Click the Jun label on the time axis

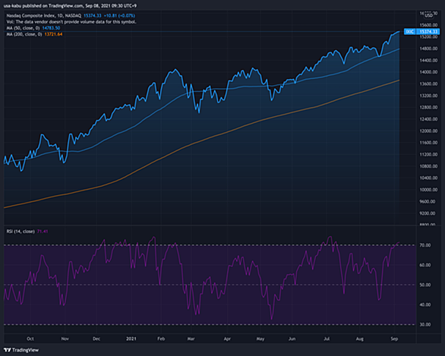coord(292,339)
